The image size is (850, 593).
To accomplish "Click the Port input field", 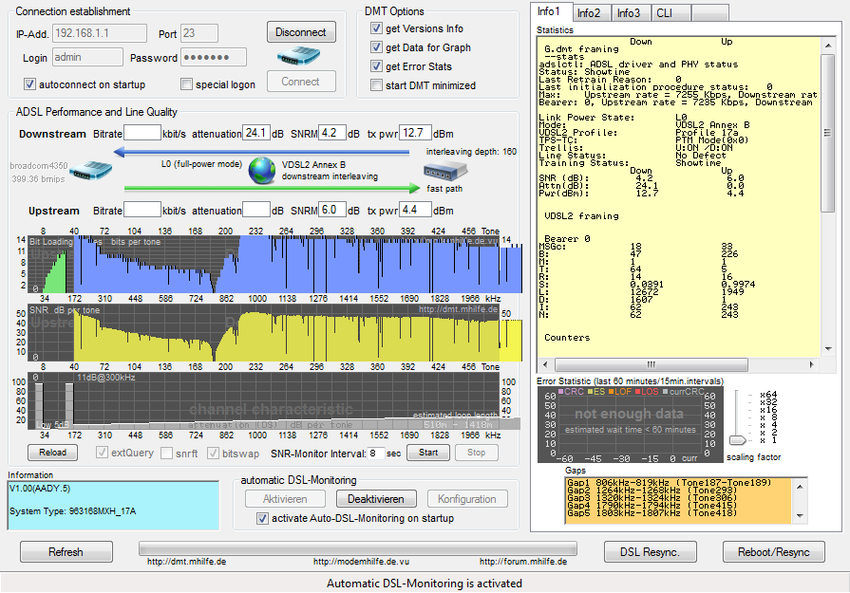I will tap(199, 33).
